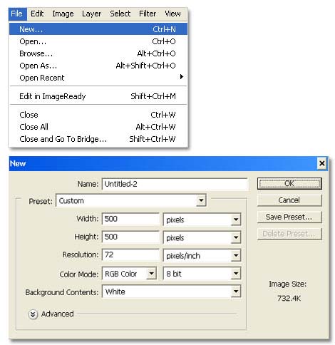Open the Resolution units pixels/inch dropdown
This screenshot has width=335, height=345.
click(202, 255)
